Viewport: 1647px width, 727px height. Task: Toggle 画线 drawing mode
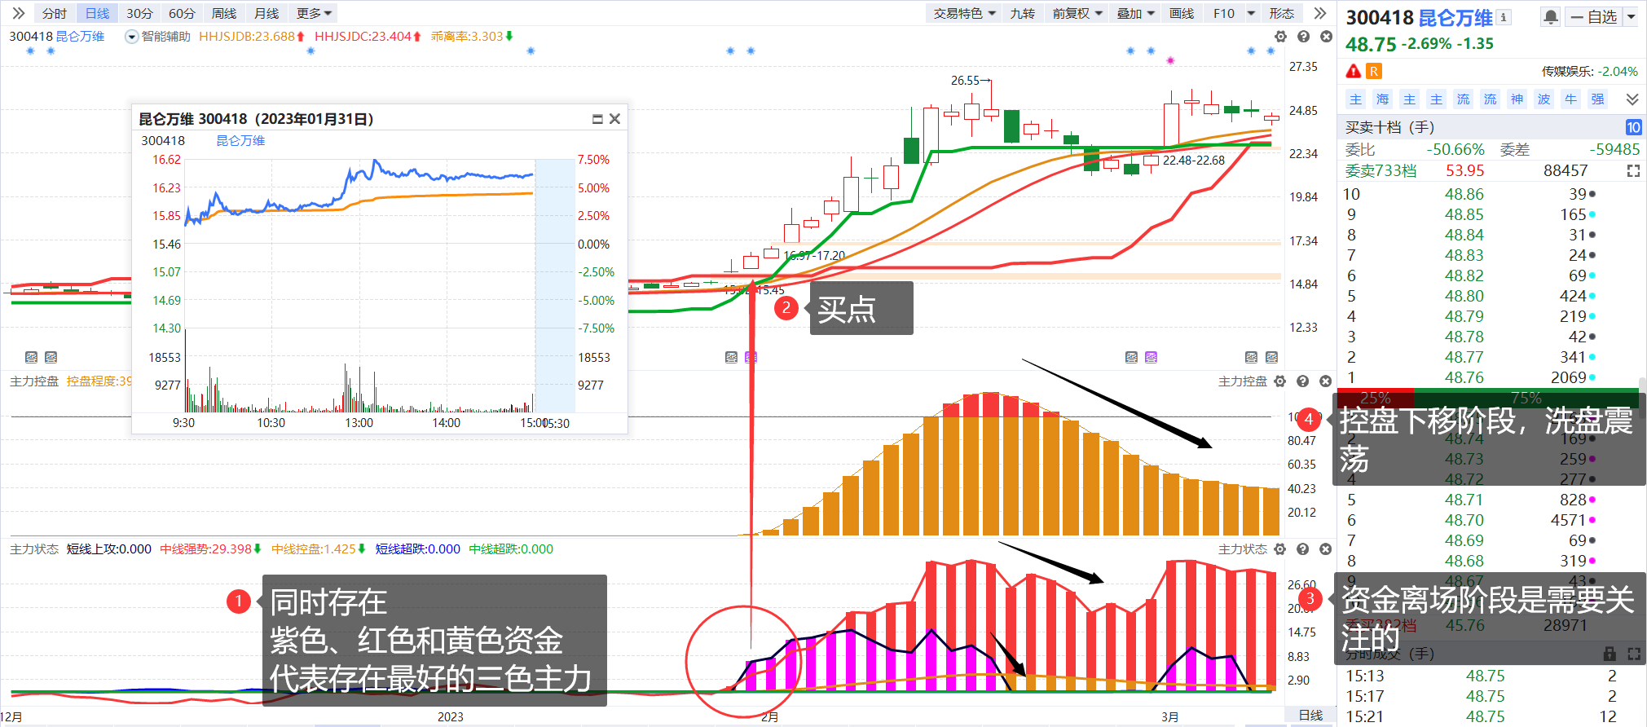(x=1181, y=13)
